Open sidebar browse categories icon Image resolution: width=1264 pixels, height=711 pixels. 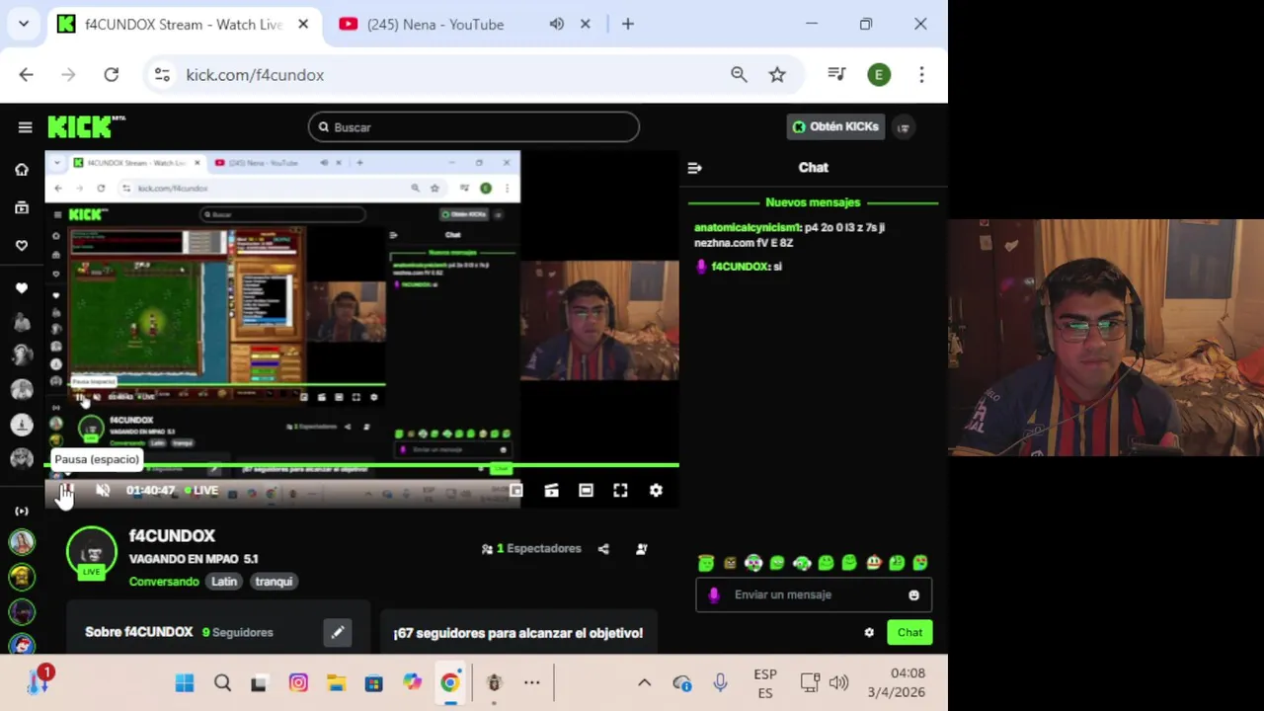(x=22, y=207)
